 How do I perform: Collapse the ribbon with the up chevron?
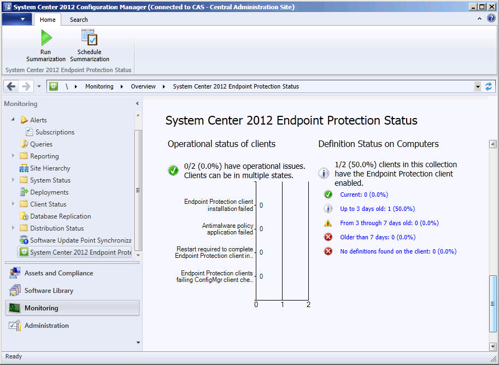tap(479, 19)
